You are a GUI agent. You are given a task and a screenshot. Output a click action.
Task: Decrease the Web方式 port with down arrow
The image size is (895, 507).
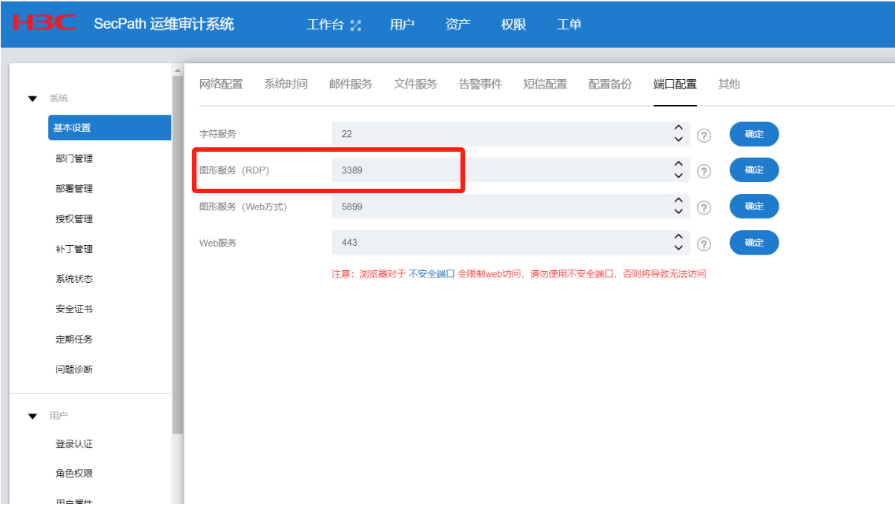[x=678, y=212]
